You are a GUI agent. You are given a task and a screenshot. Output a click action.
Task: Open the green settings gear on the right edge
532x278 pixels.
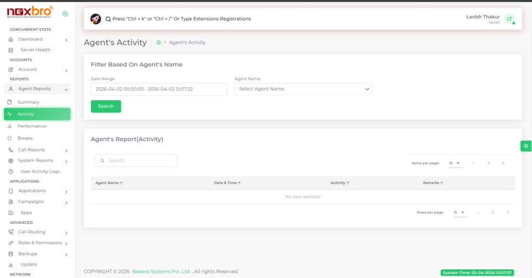click(x=526, y=146)
